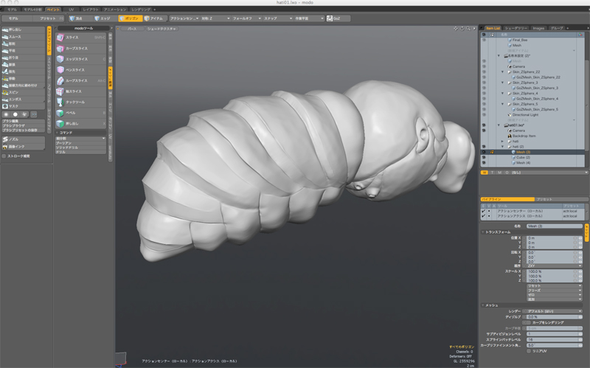Expand the collapsed hati group
Image resolution: width=590 pixels, height=368 pixels.
[x=502, y=142]
